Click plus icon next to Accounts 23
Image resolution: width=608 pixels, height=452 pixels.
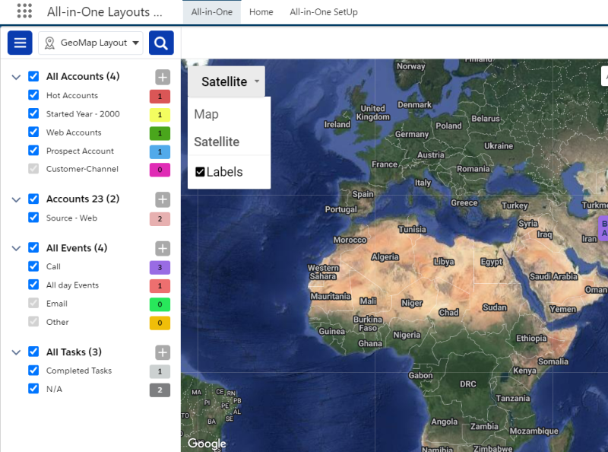point(163,199)
